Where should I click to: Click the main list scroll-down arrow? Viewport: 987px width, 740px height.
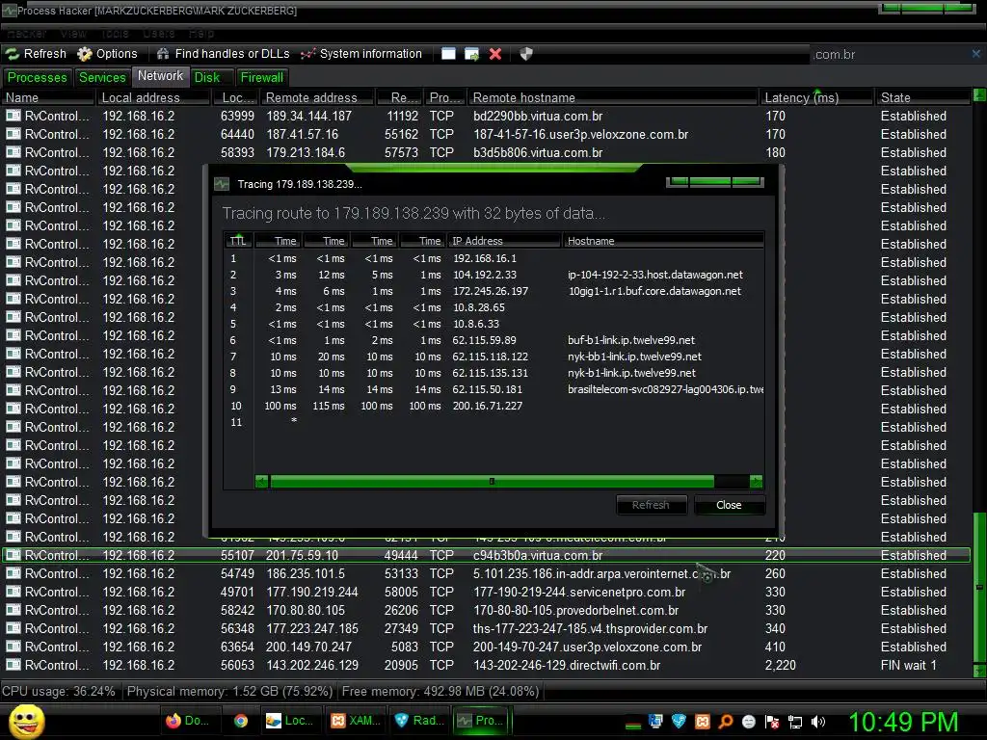click(979, 671)
